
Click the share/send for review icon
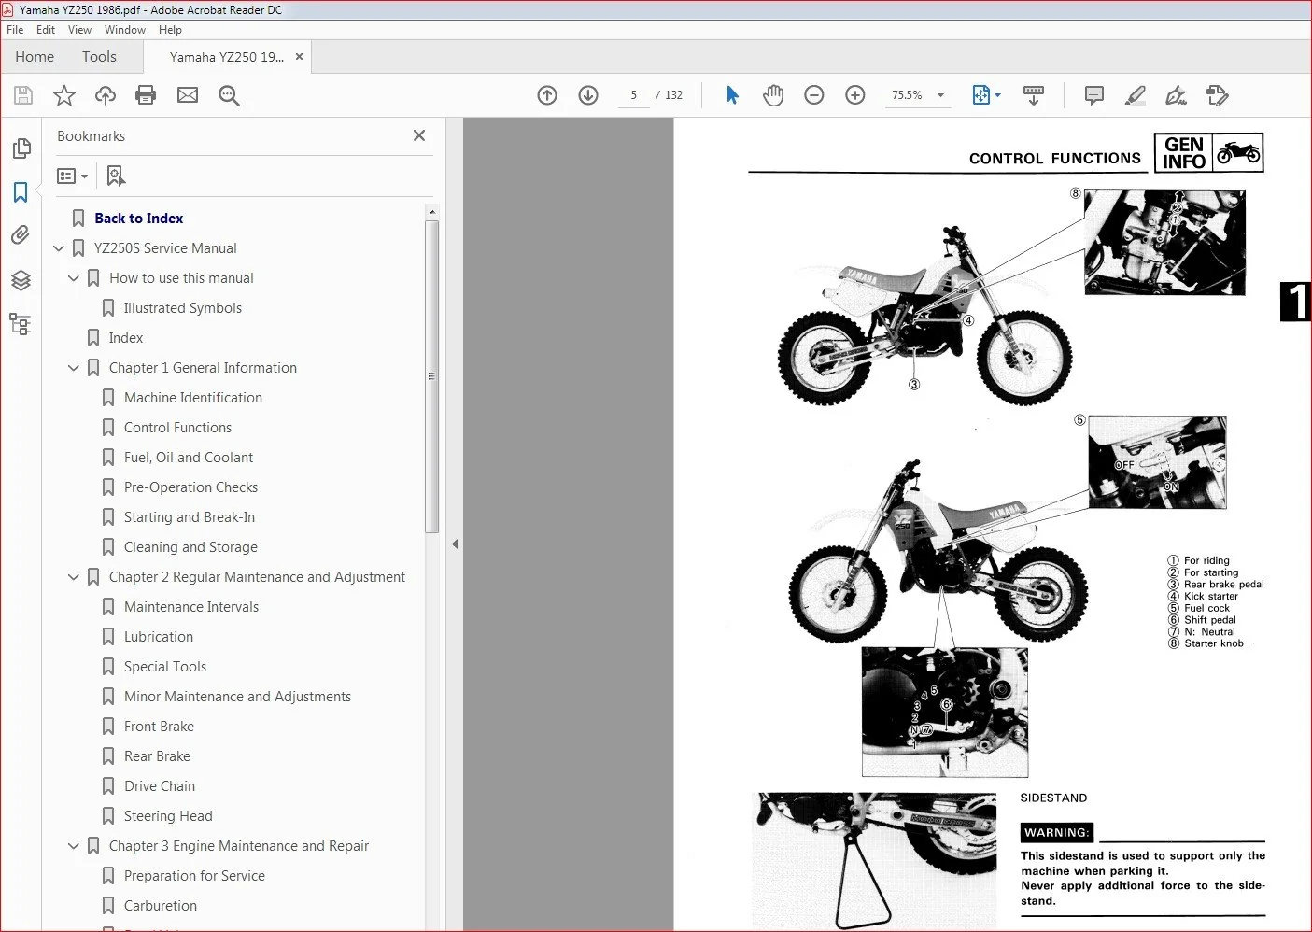pyautogui.click(x=1218, y=95)
